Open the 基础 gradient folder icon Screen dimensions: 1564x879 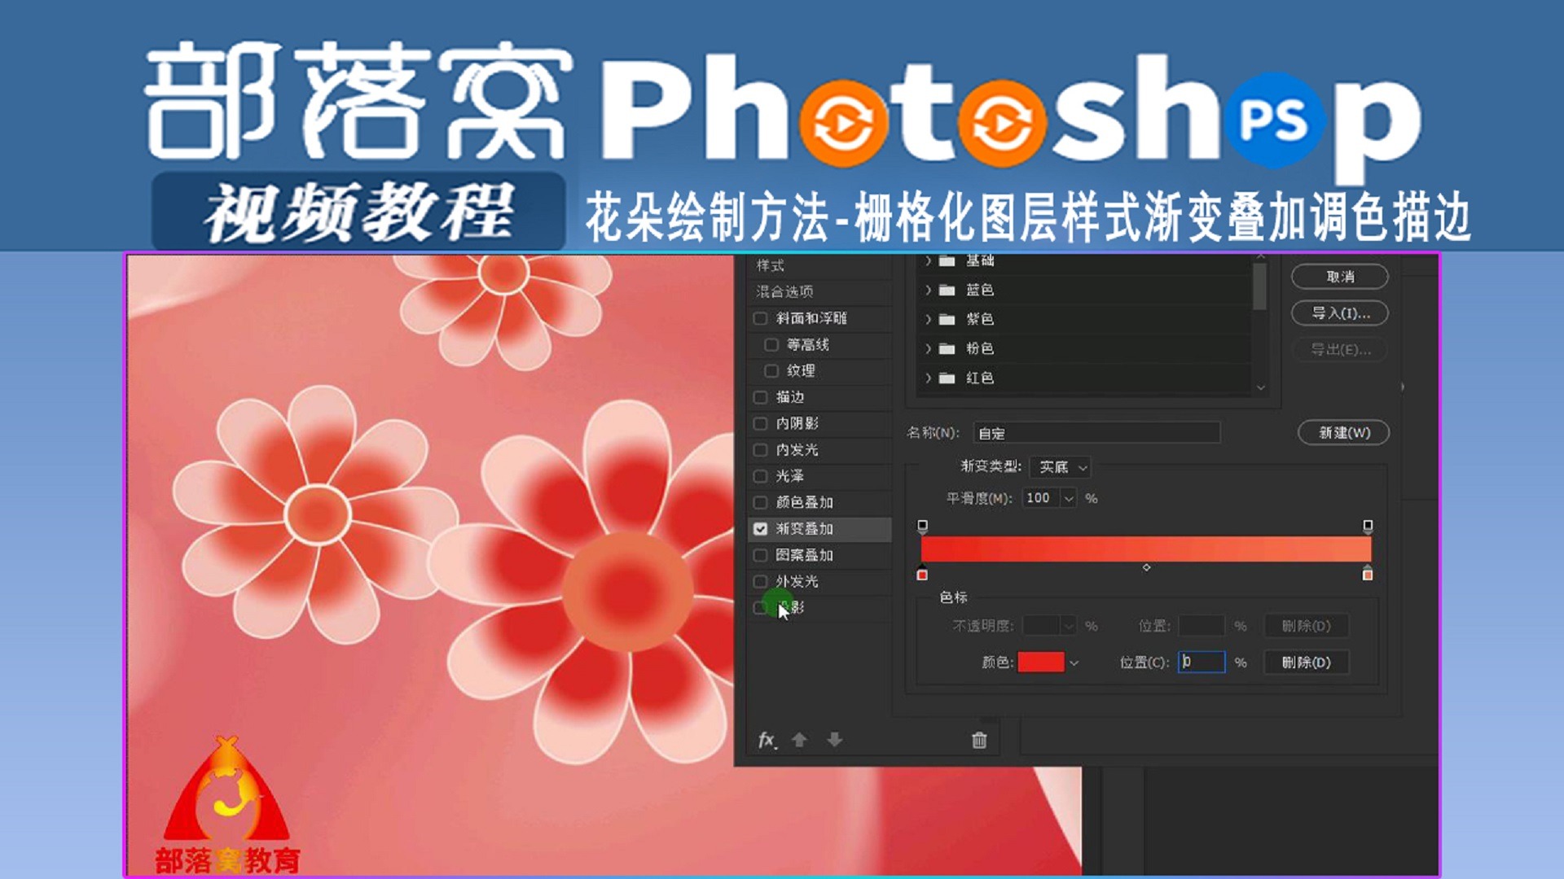click(947, 260)
